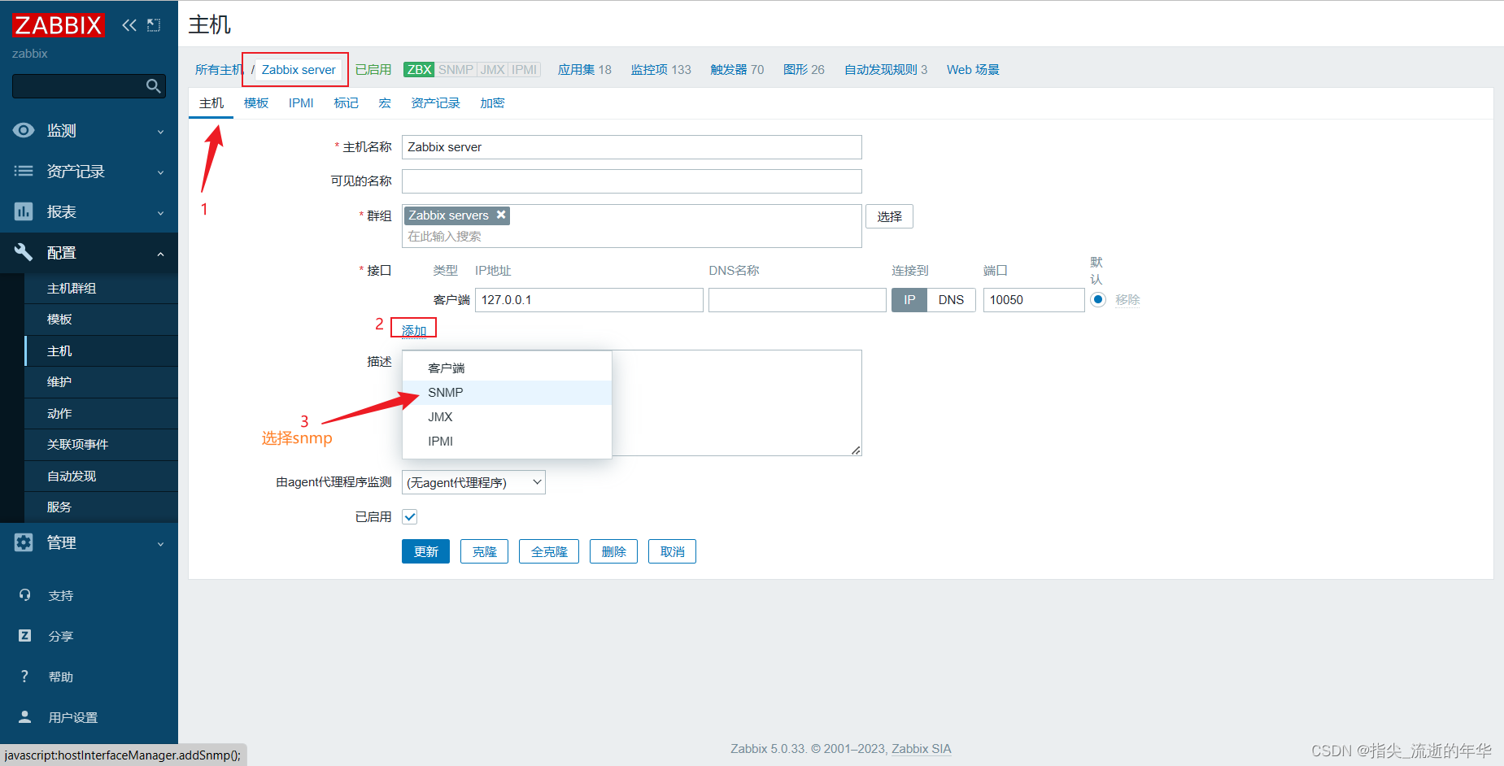The image size is (1504, 766).
Task: Expand the 监测 menu section
Action: click(x=160, y=132)
